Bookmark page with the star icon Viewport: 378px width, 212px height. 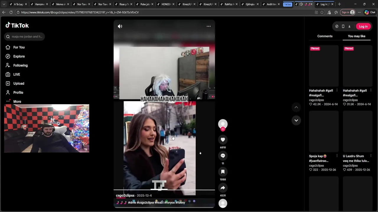click(322, 12)
